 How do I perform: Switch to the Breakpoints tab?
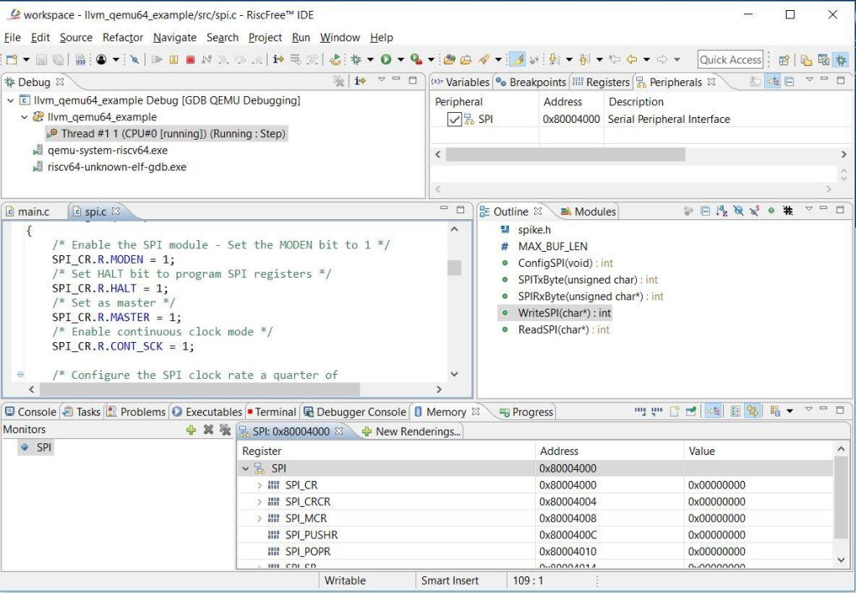531,82
